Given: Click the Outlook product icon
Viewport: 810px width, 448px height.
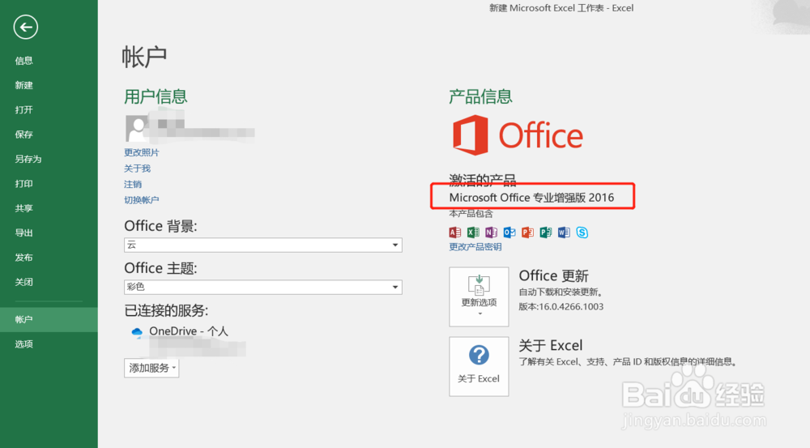Looking at the screenshot, I should (x=509, y=233).
